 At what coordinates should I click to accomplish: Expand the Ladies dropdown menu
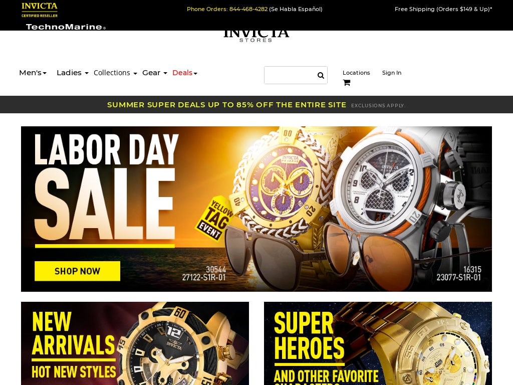(72, 73)
